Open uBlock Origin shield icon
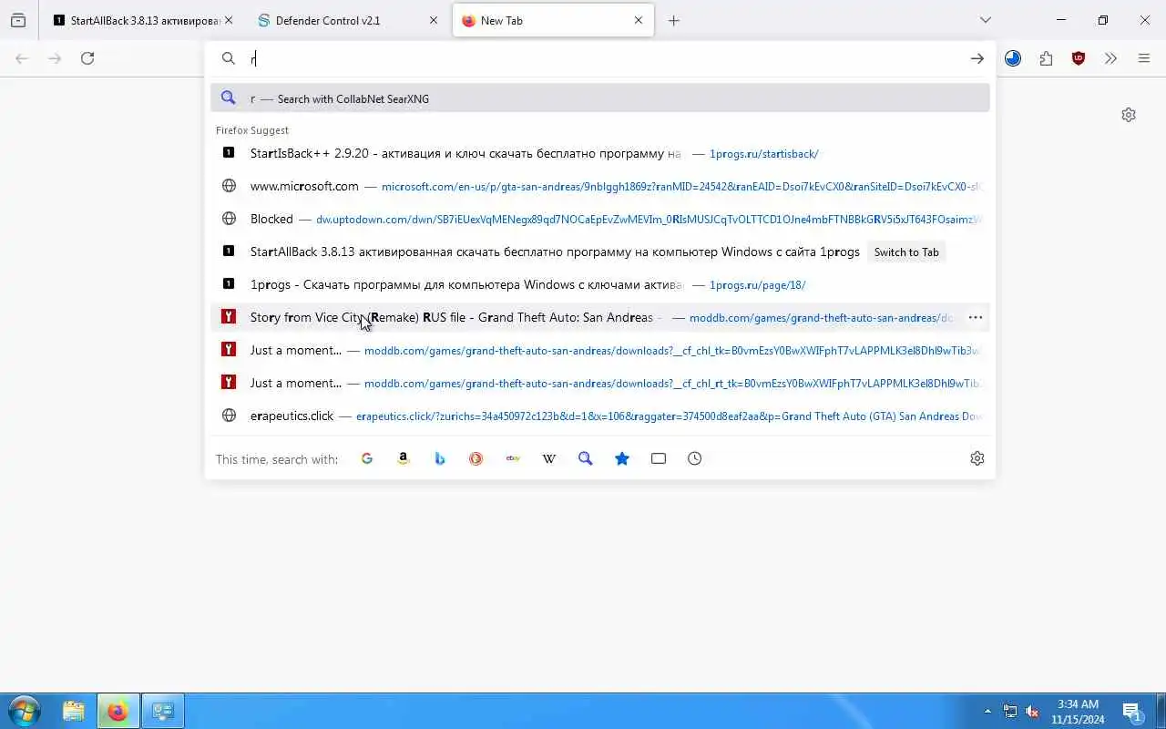 click(x=1079, y=58)
